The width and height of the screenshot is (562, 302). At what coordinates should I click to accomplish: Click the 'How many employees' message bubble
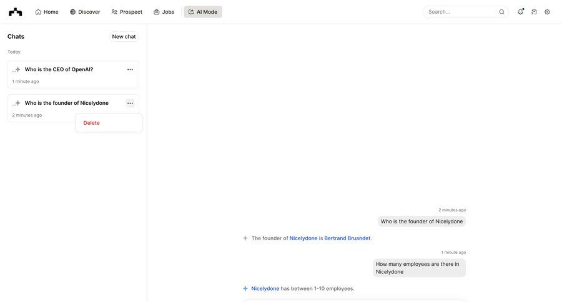coord(420,268)
